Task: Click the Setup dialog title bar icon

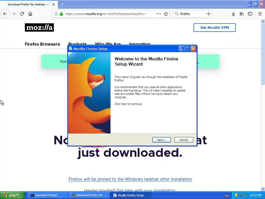Action: click(71, 49)
